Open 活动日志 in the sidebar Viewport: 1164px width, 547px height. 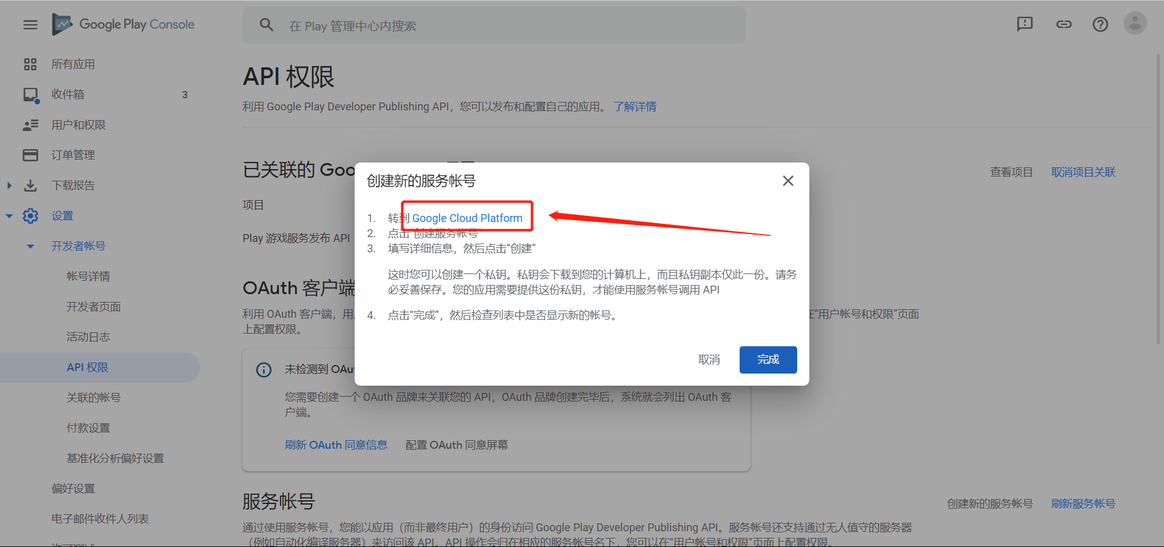(x=89, y=337)
